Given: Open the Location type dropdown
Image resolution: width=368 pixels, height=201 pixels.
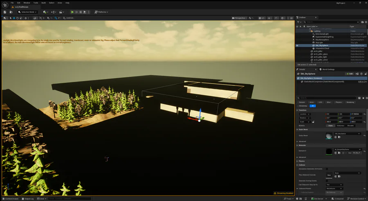Looking at the screenshot, I should point(305,114).
